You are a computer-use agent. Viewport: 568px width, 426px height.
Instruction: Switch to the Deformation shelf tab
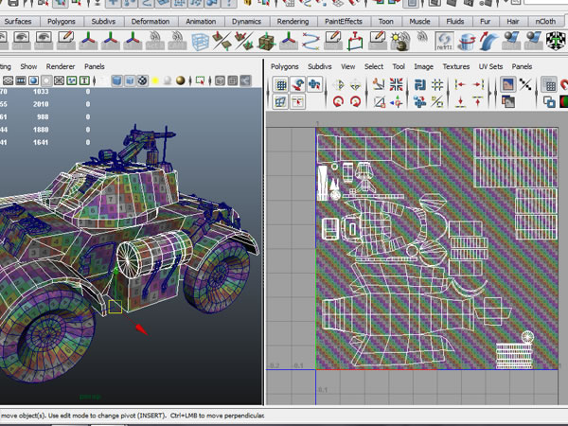151,22
